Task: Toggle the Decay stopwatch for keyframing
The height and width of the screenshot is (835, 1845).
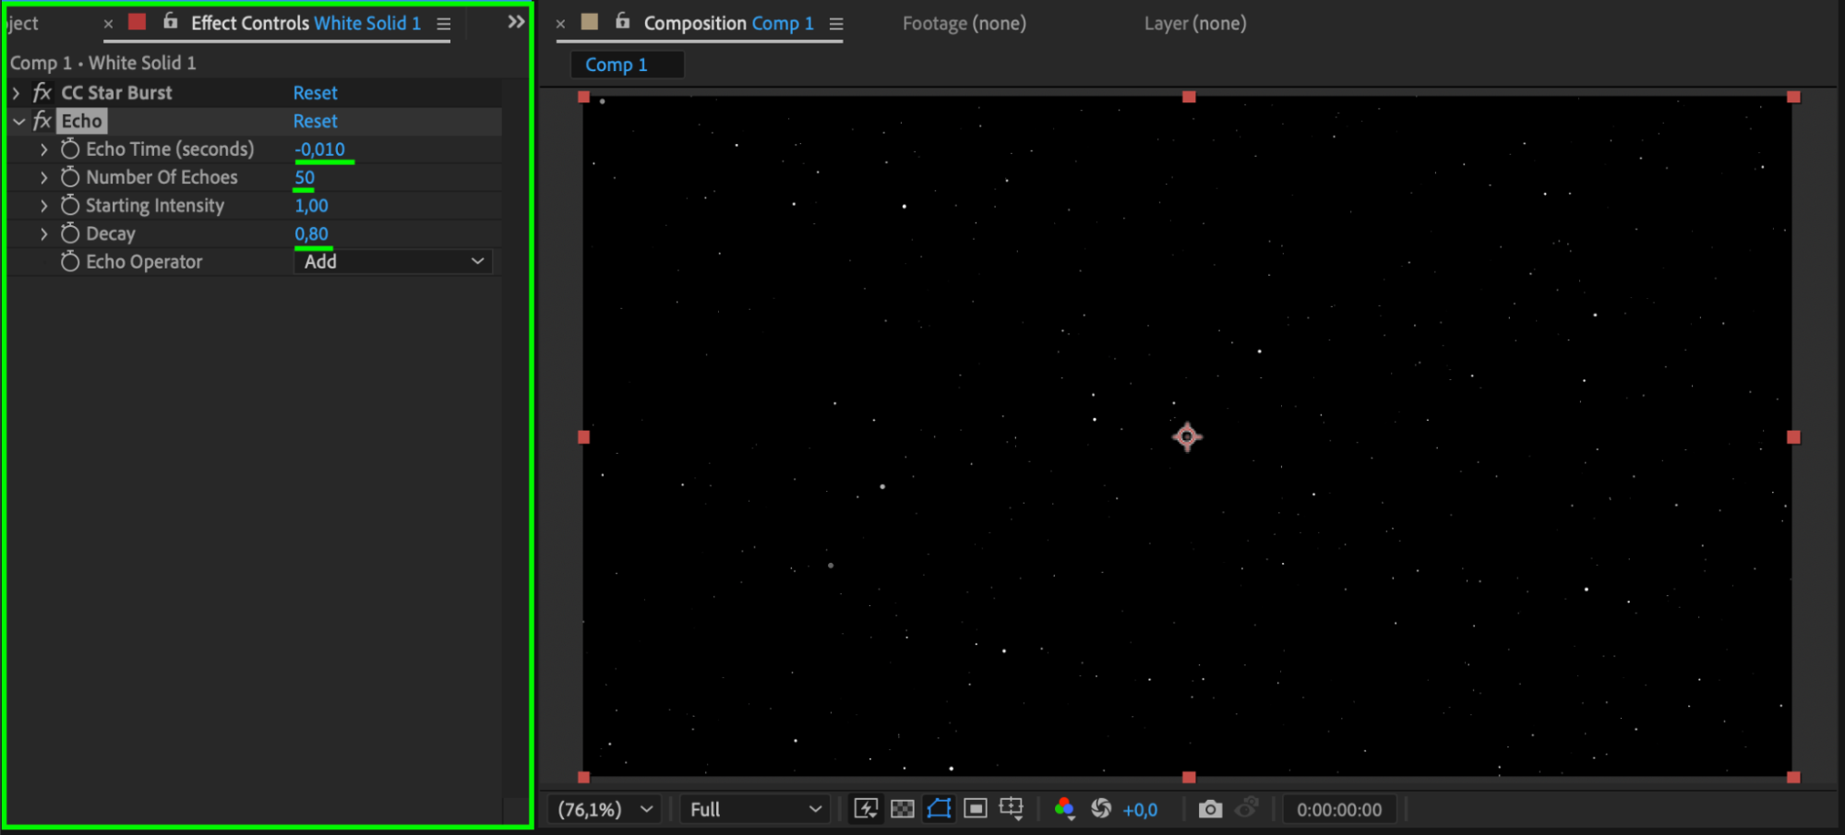Action: [70, 233]
